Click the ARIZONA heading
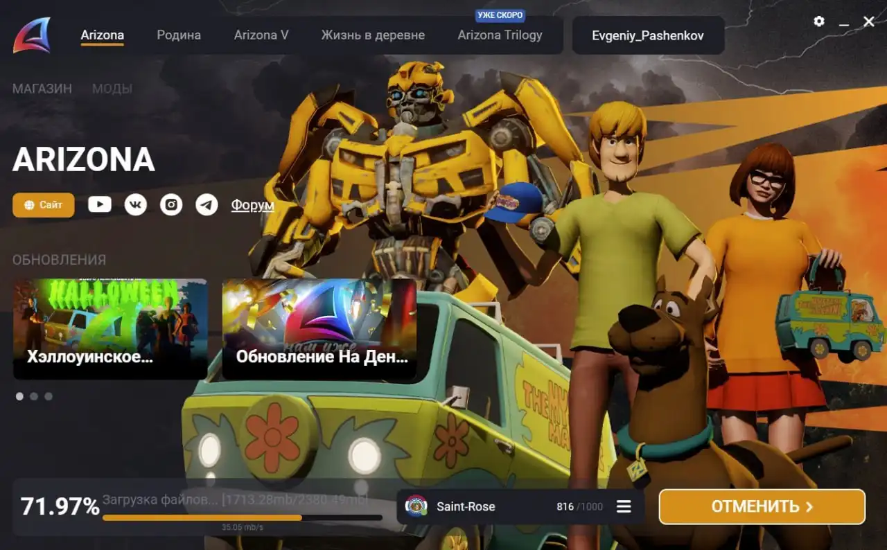The height and width of the screenshot is (550, 887). (84, 160)
